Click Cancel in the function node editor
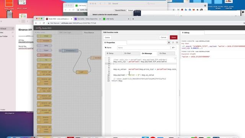 point(163,38)
